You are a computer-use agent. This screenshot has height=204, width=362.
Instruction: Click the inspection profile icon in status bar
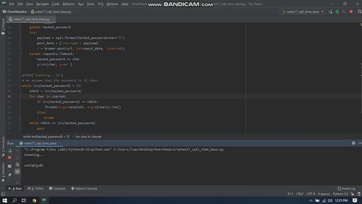coord(359,194)
